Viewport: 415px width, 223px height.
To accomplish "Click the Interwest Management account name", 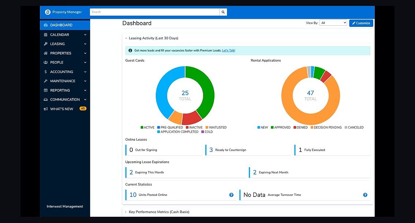I will pos(65,206).
